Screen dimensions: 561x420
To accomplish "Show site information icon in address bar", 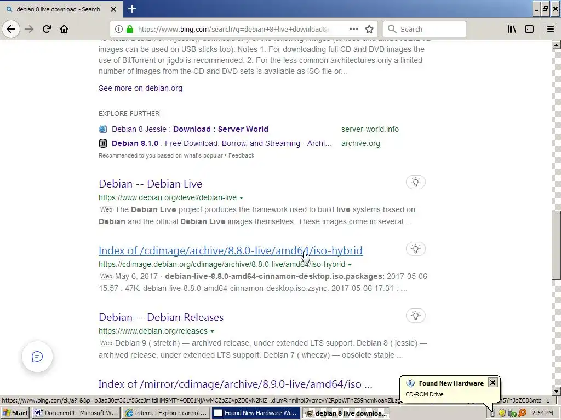I will (119, 29).
